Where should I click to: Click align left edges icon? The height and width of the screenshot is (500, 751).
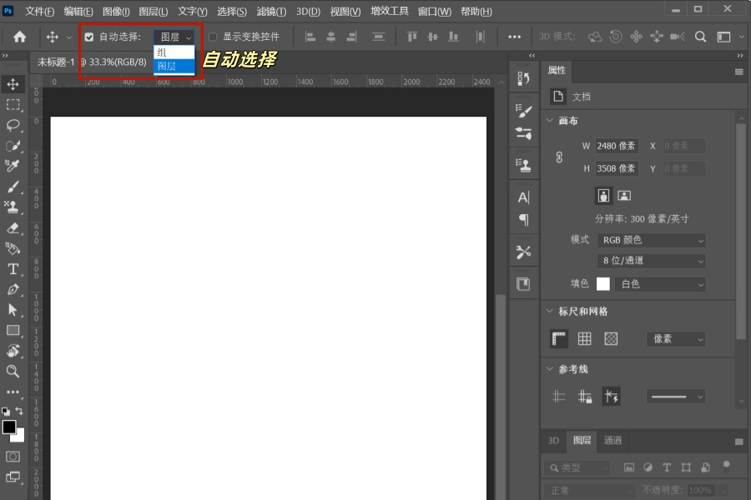click(310, 37)
